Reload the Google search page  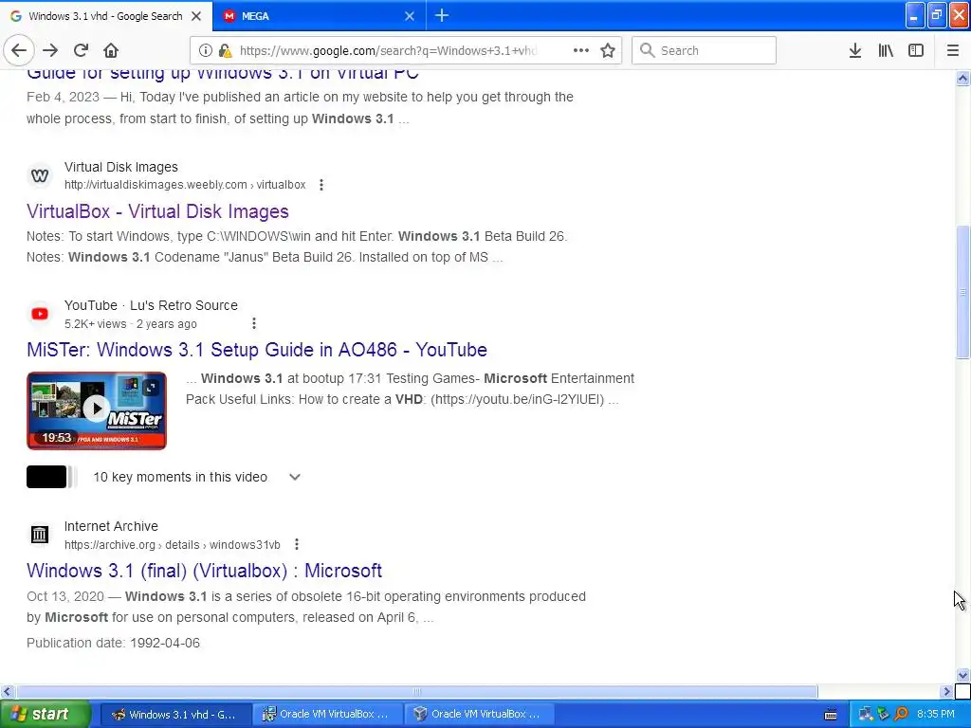(x=81, y=51)
